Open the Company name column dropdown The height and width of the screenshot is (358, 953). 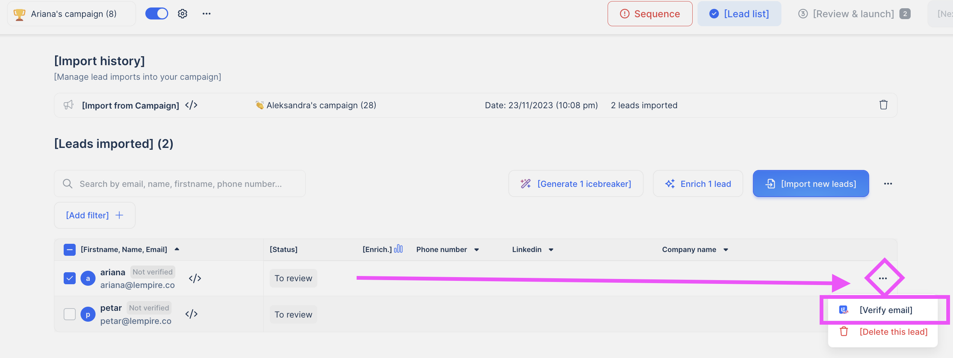coord(726,249)
